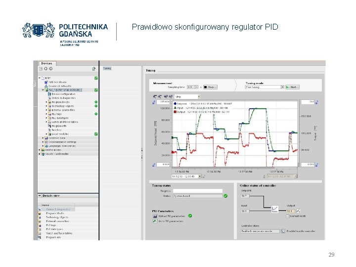Click the Go to PID parameters icon
Image resolution: width=356 pixels, height=267 pixels.
(155, 221)
